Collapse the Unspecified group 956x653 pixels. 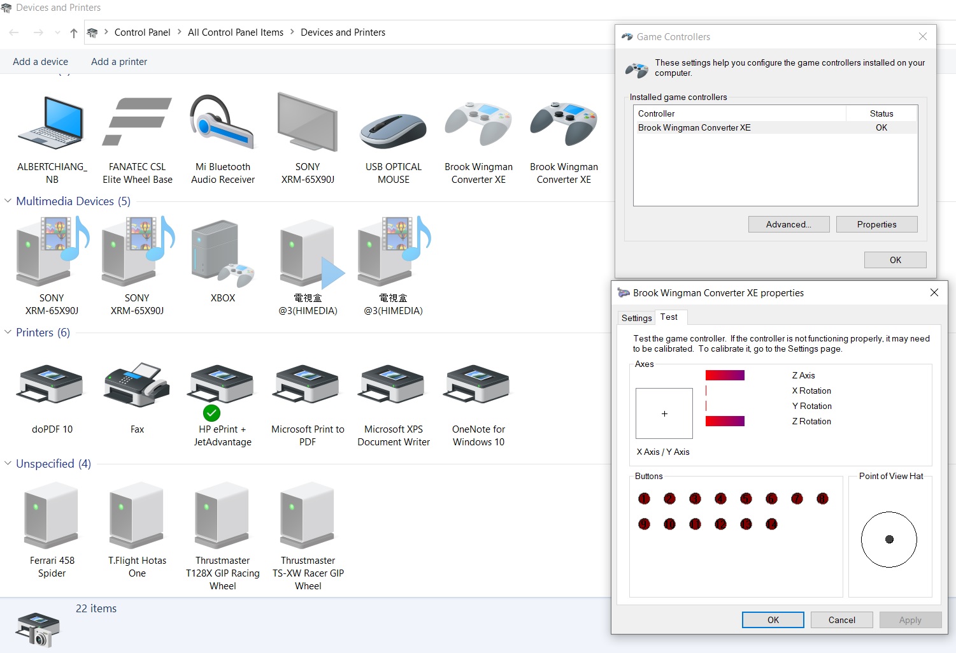pyautogui.click(x=8, y=463)
